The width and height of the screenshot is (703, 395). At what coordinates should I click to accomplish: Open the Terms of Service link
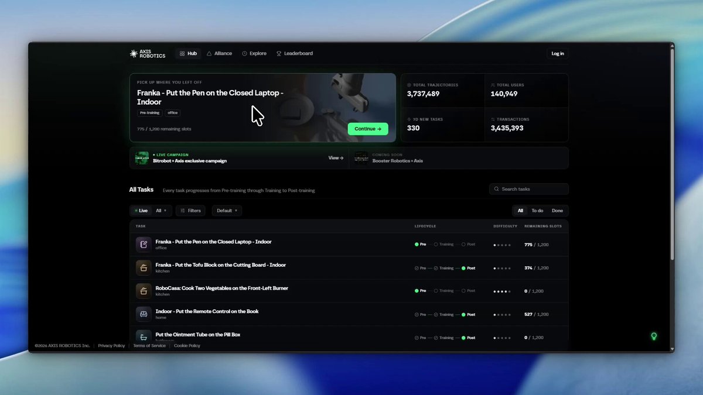pyautogui.click(x=149, y=346)
